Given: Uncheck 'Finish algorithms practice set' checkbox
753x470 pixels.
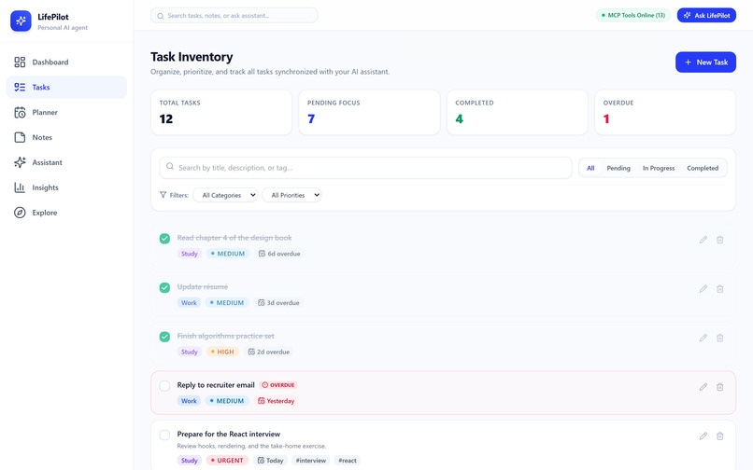Looking at the screenshot, I should pos(164,337).
